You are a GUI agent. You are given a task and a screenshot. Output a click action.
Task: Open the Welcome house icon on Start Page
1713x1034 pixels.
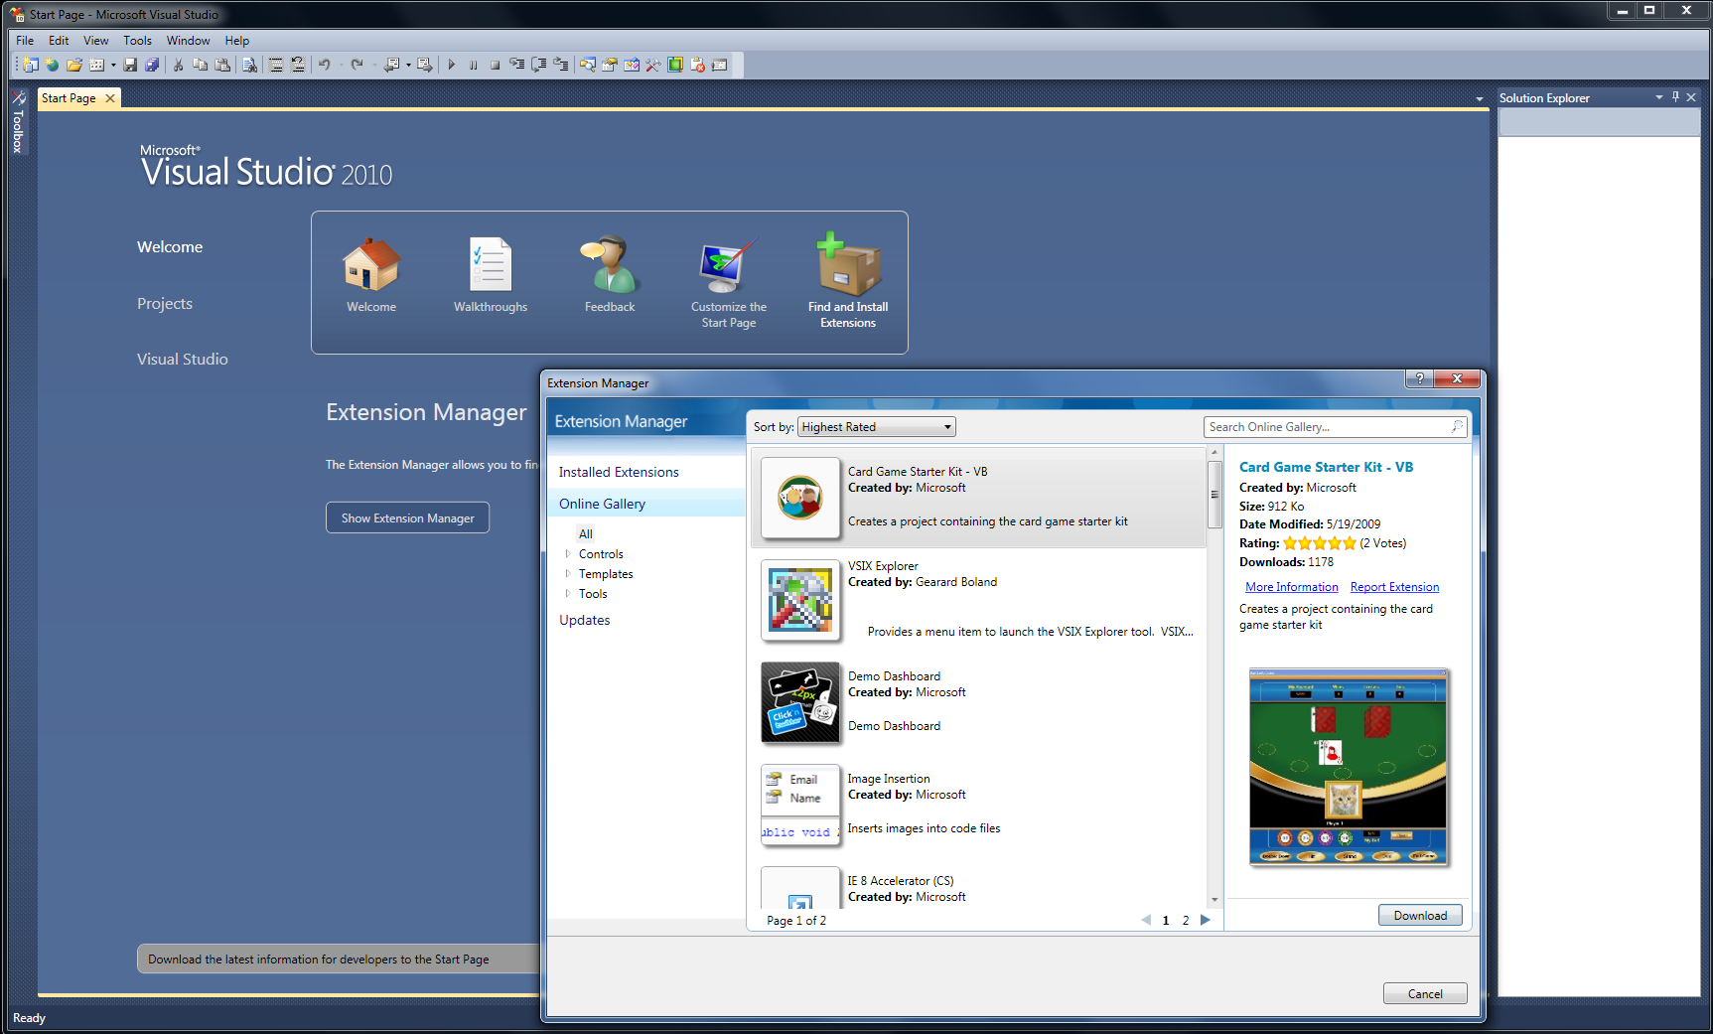[x=371, y=264]
